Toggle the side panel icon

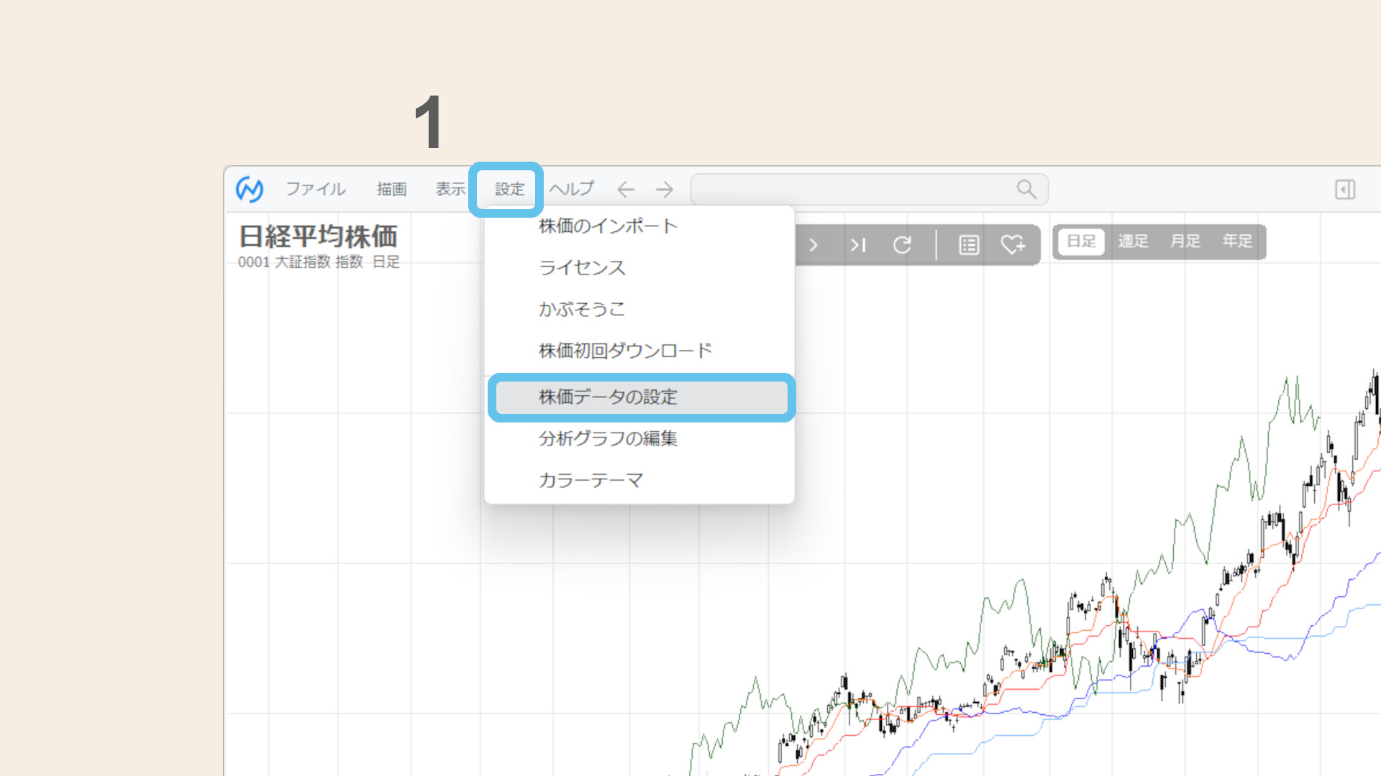click(1345, 190)
